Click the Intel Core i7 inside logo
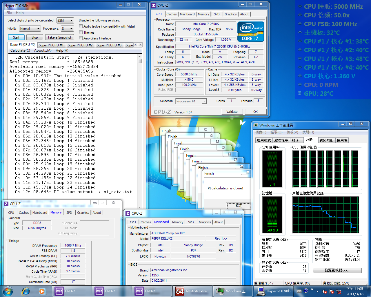This screenshot has width=371, height=297. click(251, 31)
